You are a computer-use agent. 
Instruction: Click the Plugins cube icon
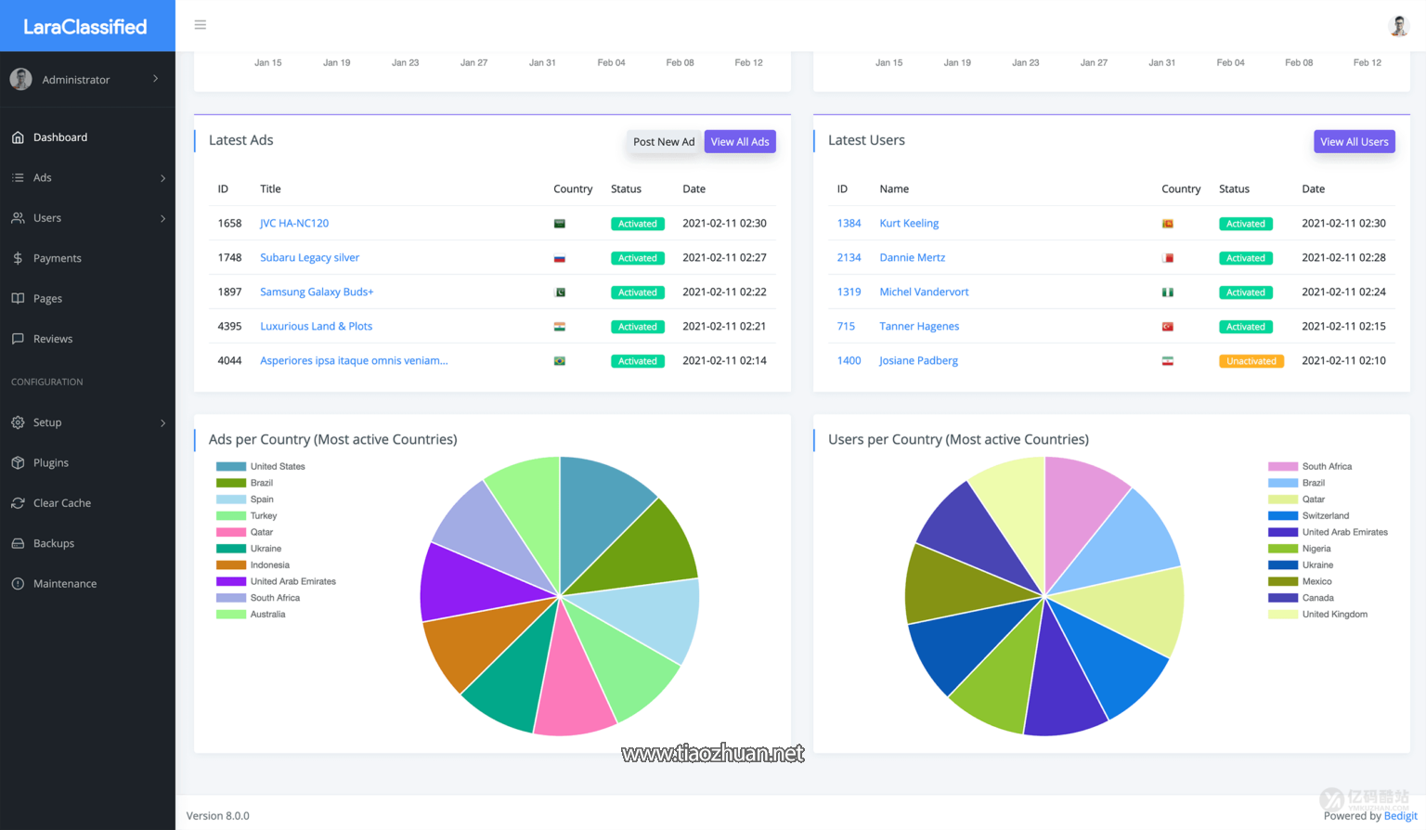click(18, 462)
